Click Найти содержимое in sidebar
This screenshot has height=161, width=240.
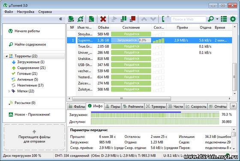(30, 45)
